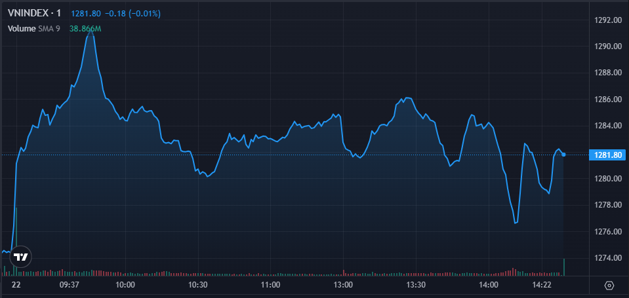Open the TradingView logo link
Screen dimensions: 629x298
click(20, 257)
